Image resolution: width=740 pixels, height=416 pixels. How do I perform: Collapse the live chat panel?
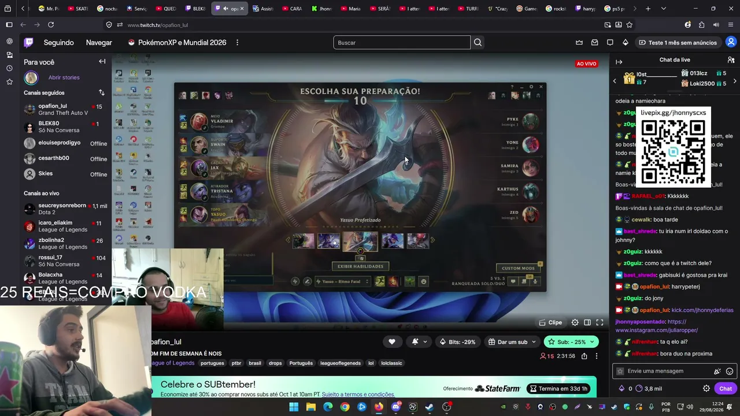[619, 62]
